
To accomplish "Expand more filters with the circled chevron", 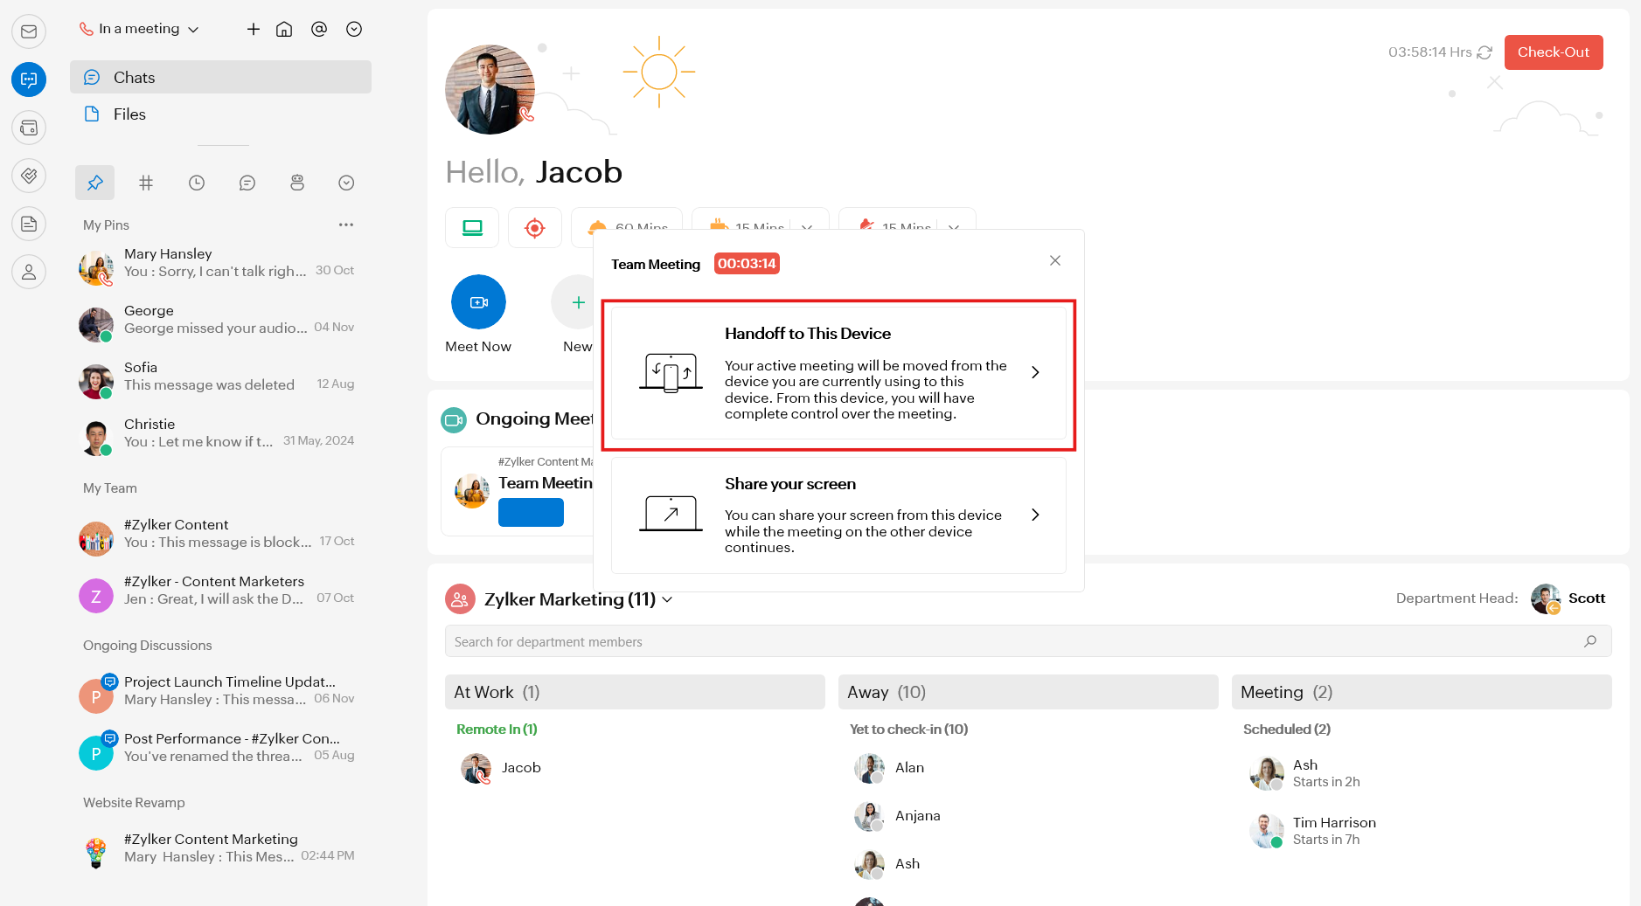I will pyautogui.click(x=346, y=183).
